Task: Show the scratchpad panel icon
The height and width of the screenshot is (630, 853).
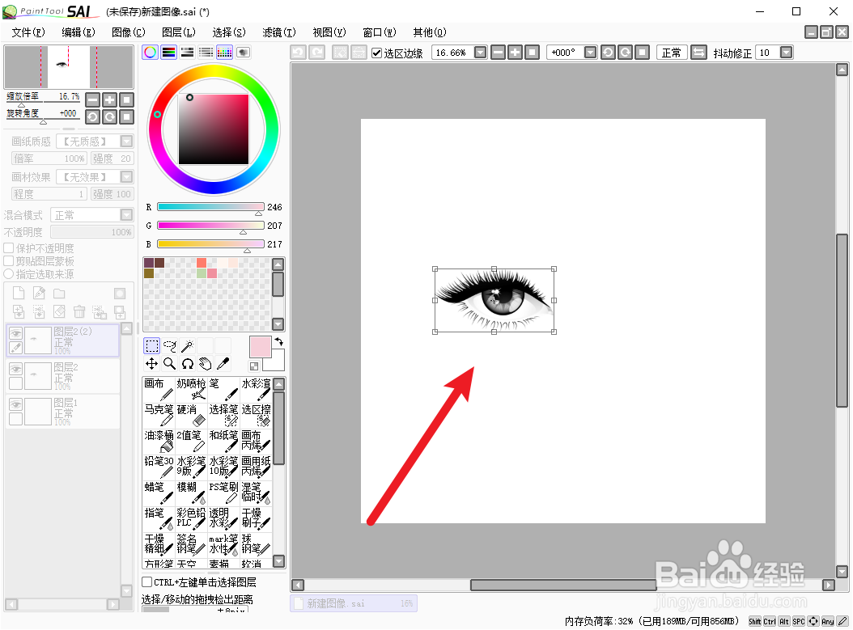Action: click(243, 53)
